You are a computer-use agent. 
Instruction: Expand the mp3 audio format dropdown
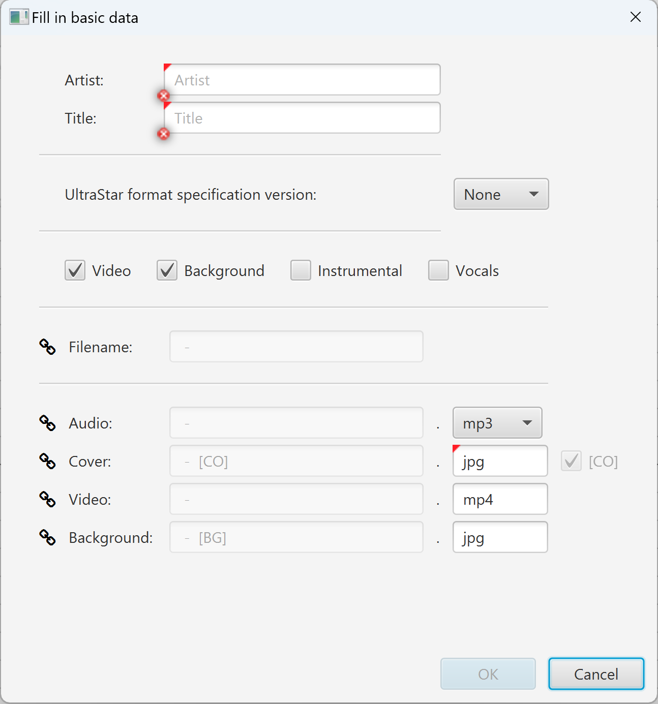coord(497,423)
